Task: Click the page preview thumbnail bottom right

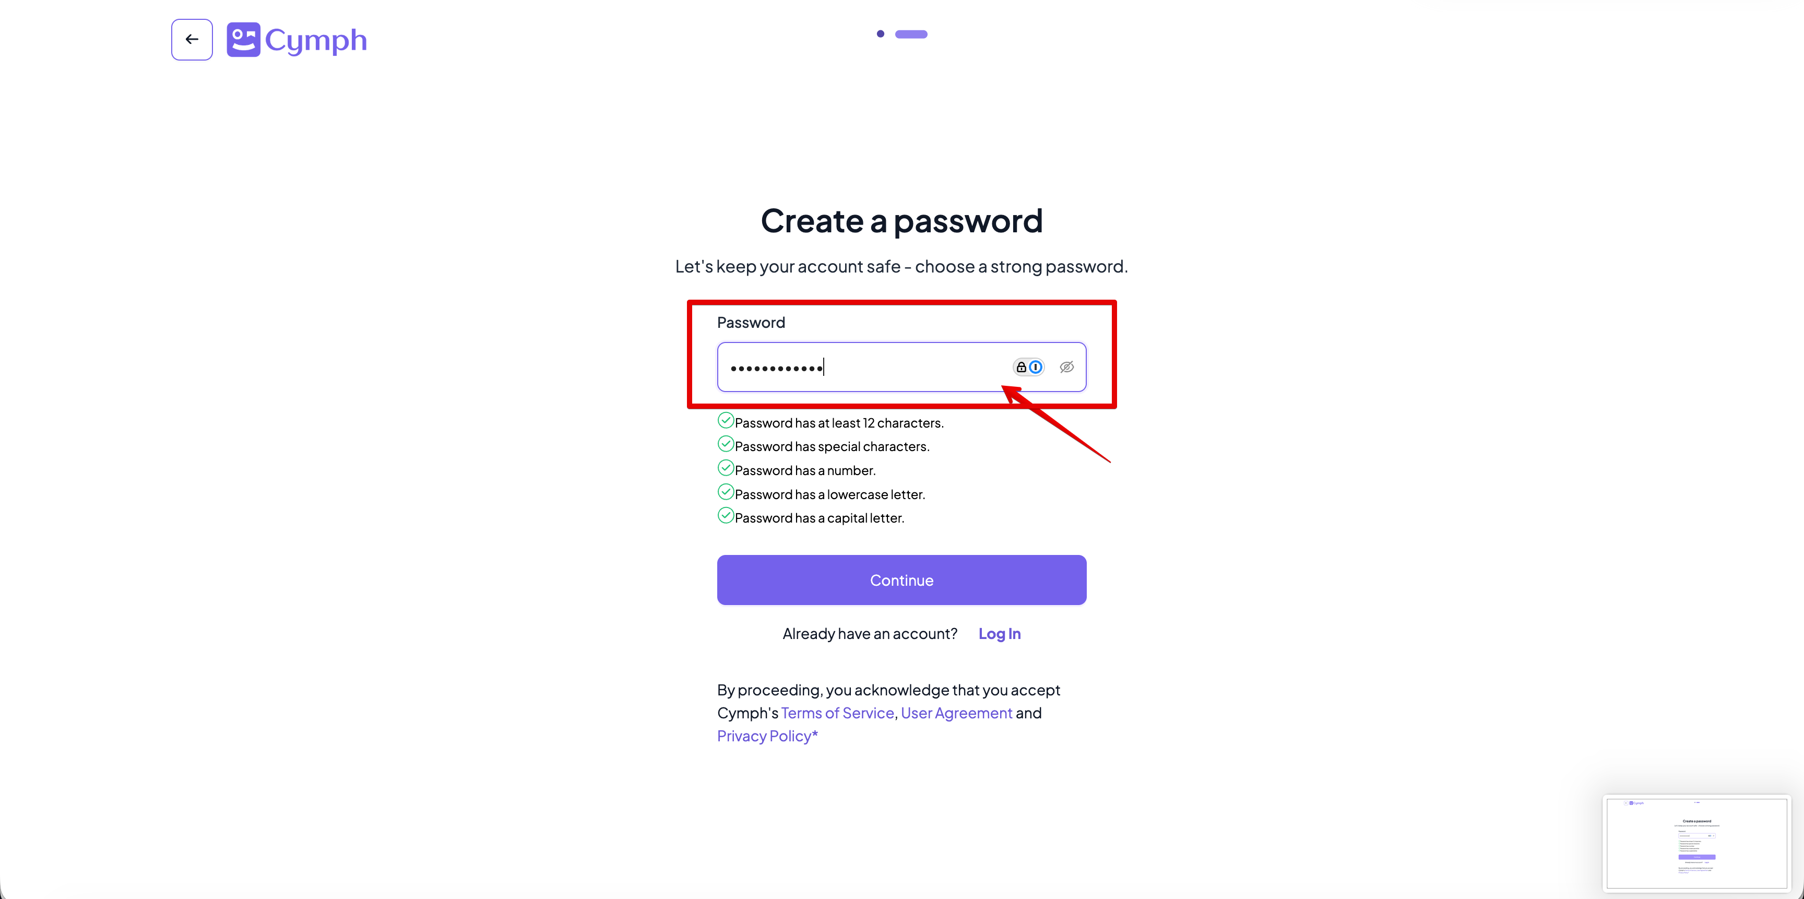Action: (x=1697, y=843)
